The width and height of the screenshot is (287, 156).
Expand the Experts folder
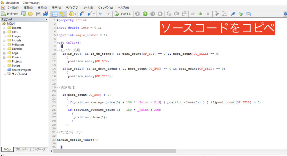(x=4, y=28)
